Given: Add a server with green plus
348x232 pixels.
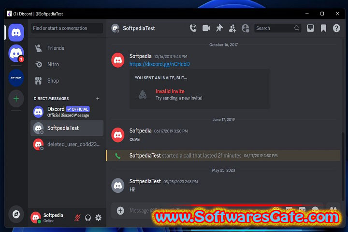Looking at the screenshot, I should point(16,99).
